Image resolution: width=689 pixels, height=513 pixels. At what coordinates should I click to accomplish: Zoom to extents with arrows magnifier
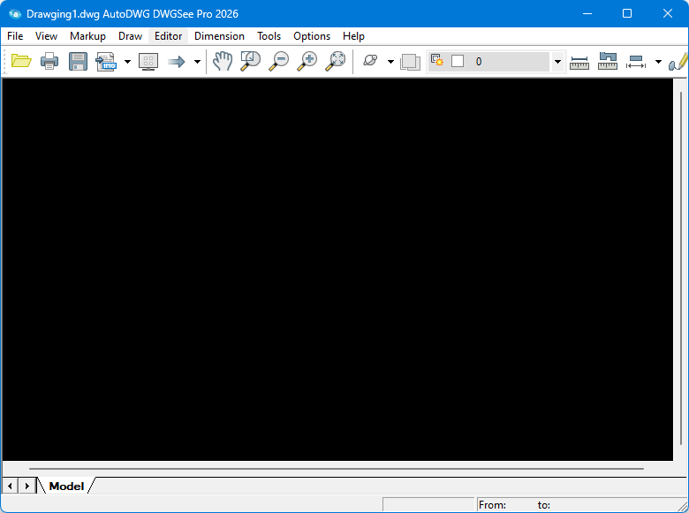(336, 61)
